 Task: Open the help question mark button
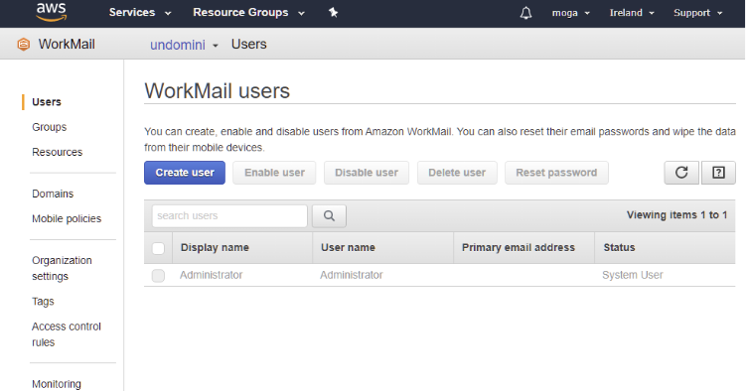718,173
